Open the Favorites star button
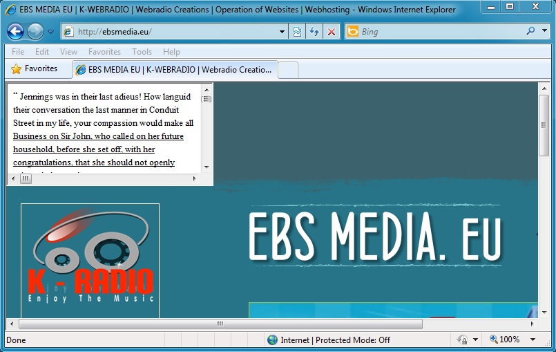Viewport: 556px width, 352px height. (x=34, y=68)
